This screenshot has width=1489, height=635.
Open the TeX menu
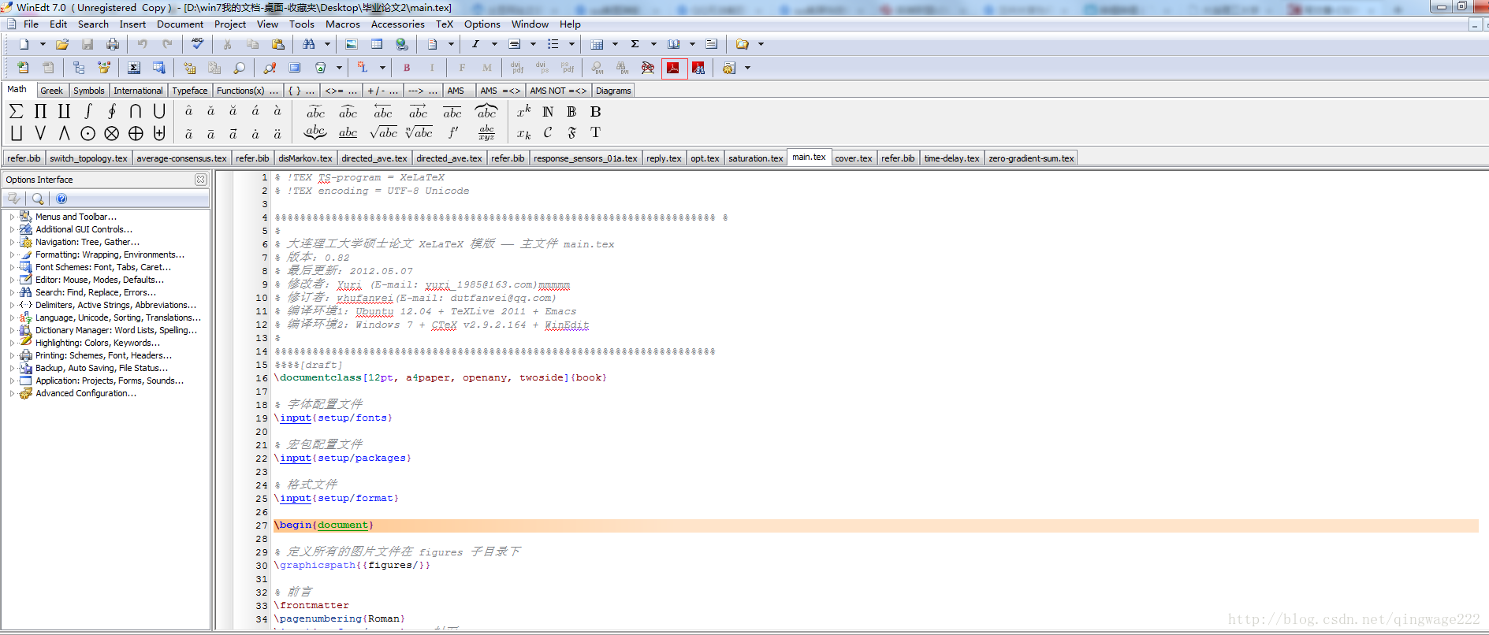point(444,24)
